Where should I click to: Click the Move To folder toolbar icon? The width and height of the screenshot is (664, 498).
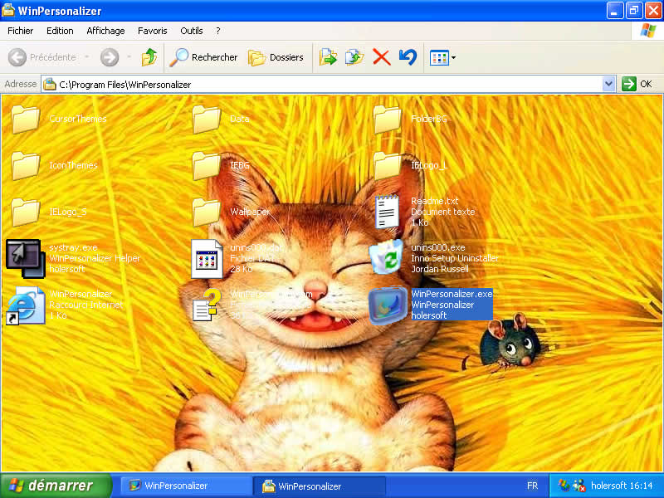coord(328,57)
